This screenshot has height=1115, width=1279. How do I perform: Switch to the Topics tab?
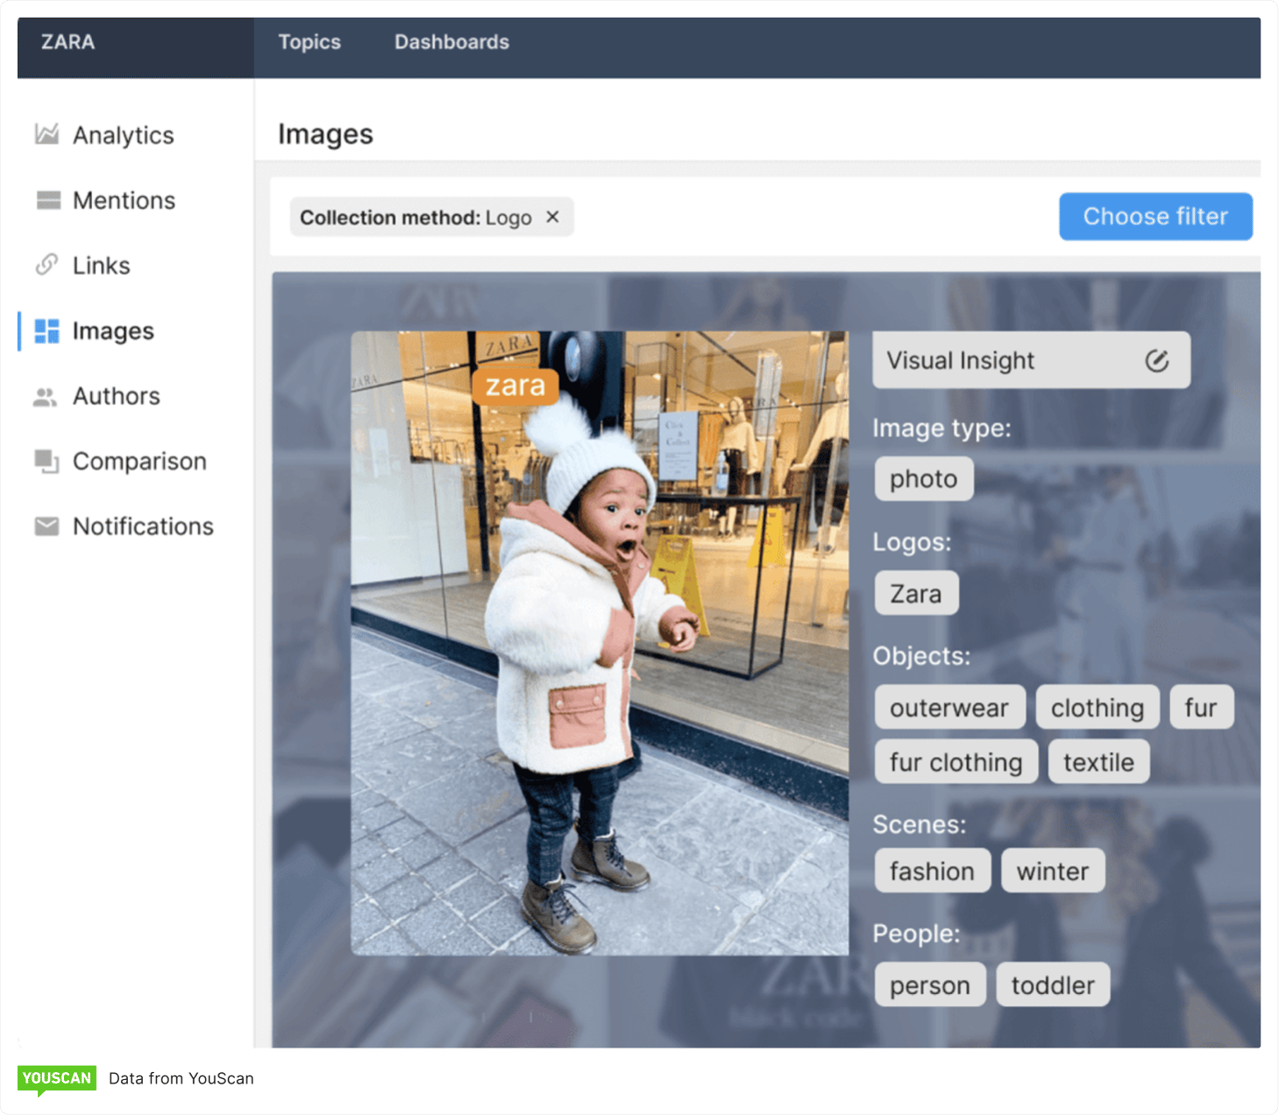tap(310, 42)
